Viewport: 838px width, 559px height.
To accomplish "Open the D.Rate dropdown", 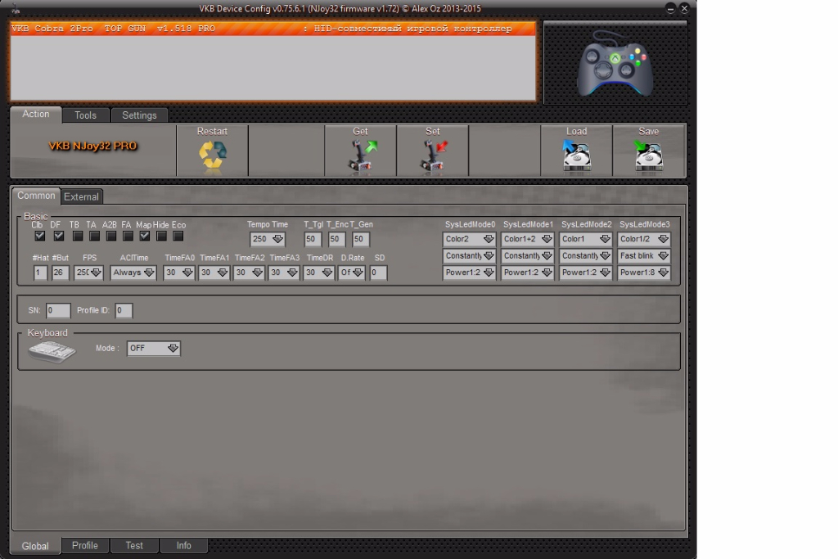I will (352, 273).
